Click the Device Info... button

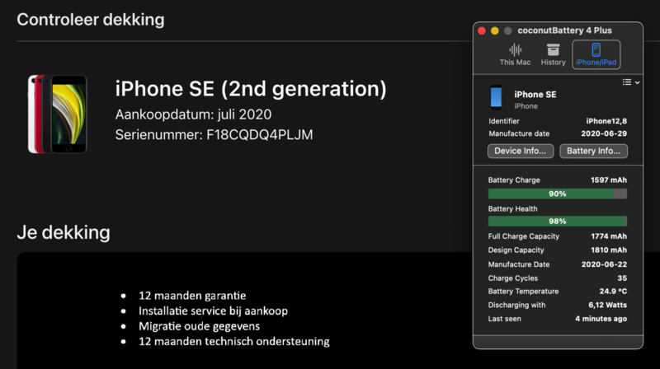[x=521, y=151]
